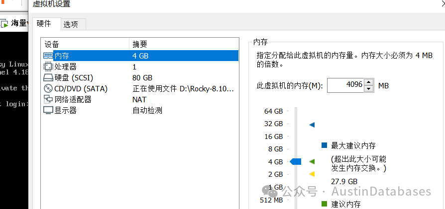Click the yellow minimum memory triangle marker
Image resolution: width=445 pixels, height=209 pixels.
coord(312,174)
